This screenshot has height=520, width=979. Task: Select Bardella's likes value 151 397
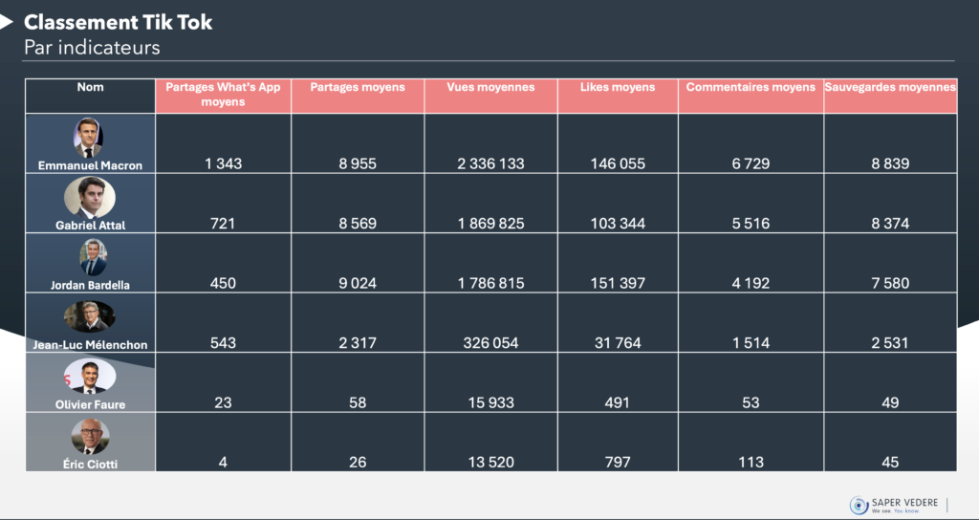click(618, 283)
